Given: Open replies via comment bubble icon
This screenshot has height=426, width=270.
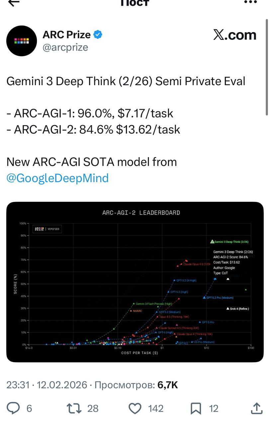Looking at the screenshot, I should (13, 408).
